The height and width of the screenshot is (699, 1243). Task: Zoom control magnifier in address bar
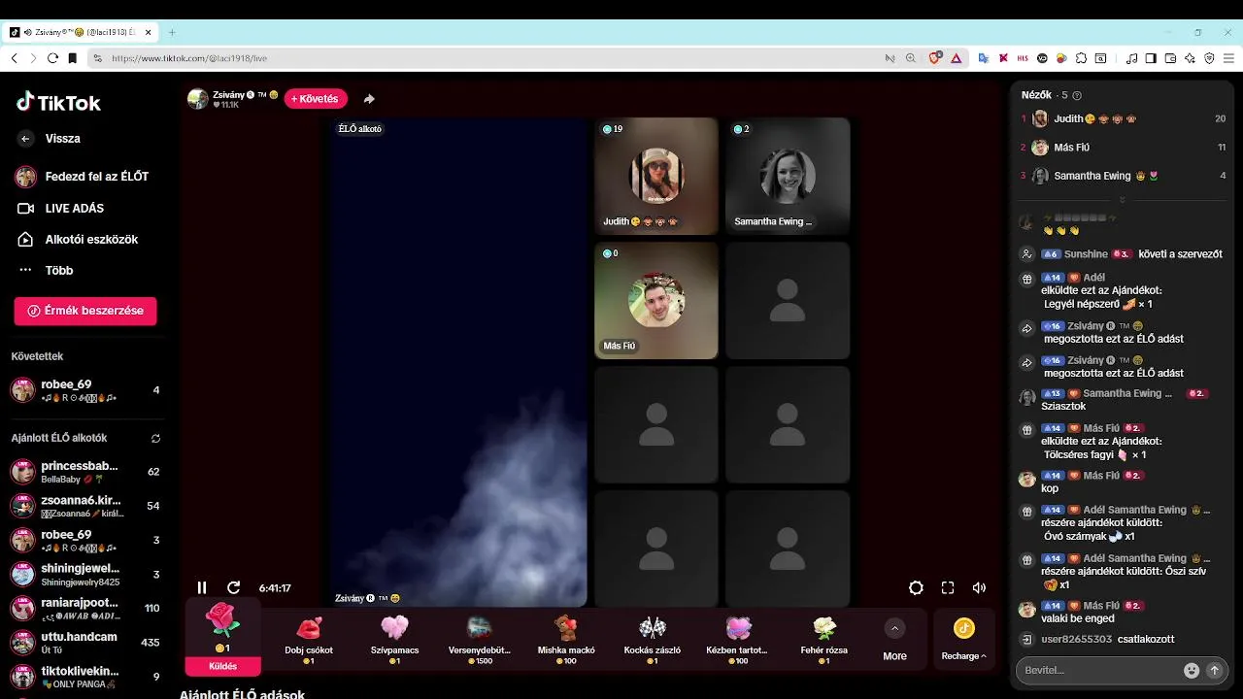[x=911, y=58]
